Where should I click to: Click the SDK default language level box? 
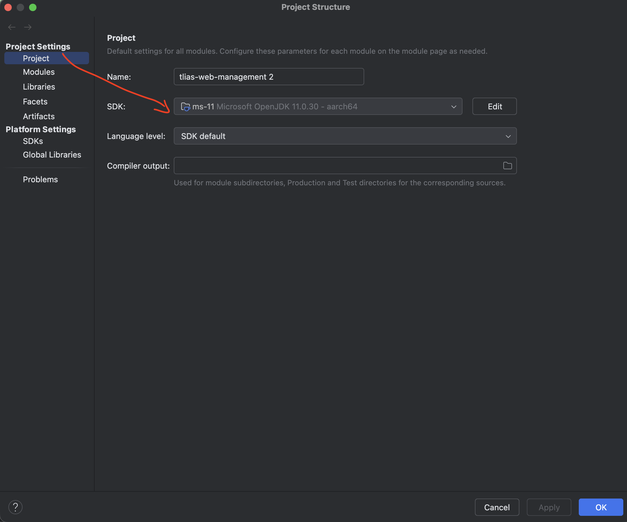(x=345, y=136)
